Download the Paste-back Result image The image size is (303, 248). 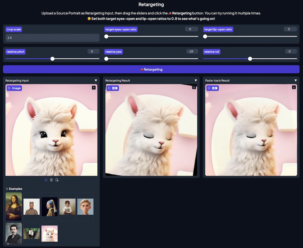(x=294, y=87)
